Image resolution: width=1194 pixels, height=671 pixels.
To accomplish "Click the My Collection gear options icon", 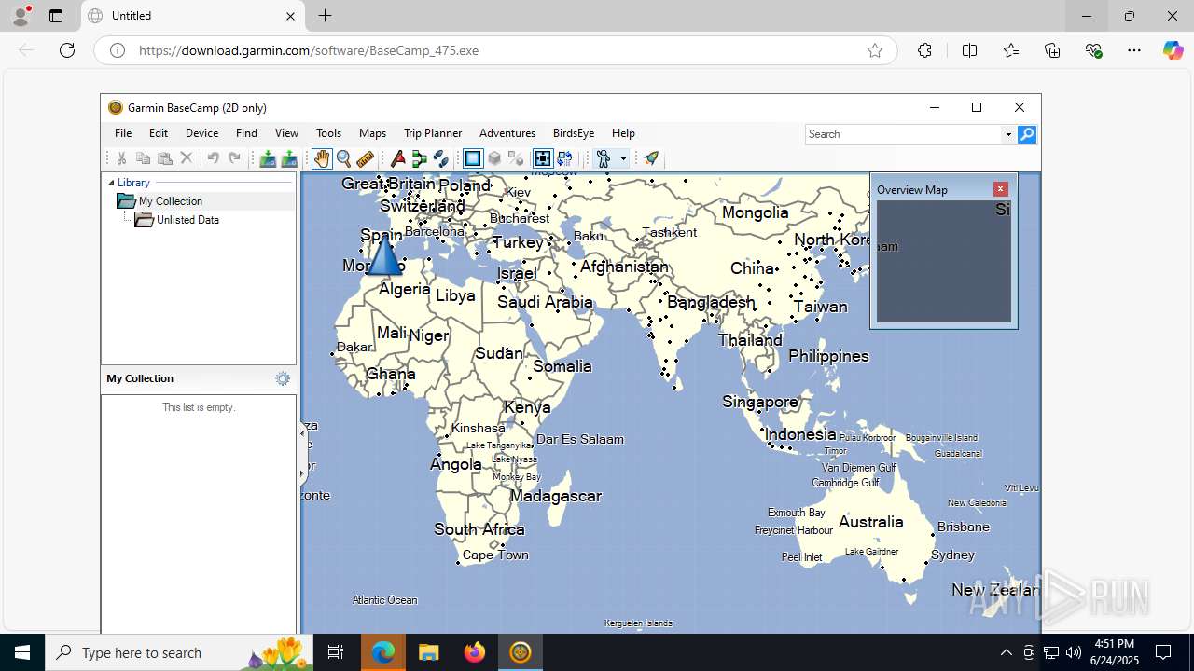I will (x=283, y=378).
